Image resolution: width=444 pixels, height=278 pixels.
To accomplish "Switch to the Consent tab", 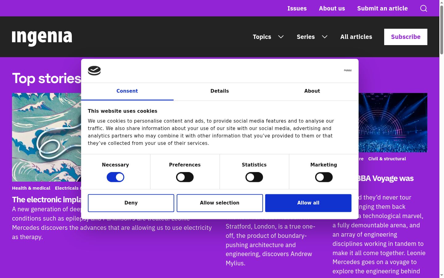I will point(127,91).
